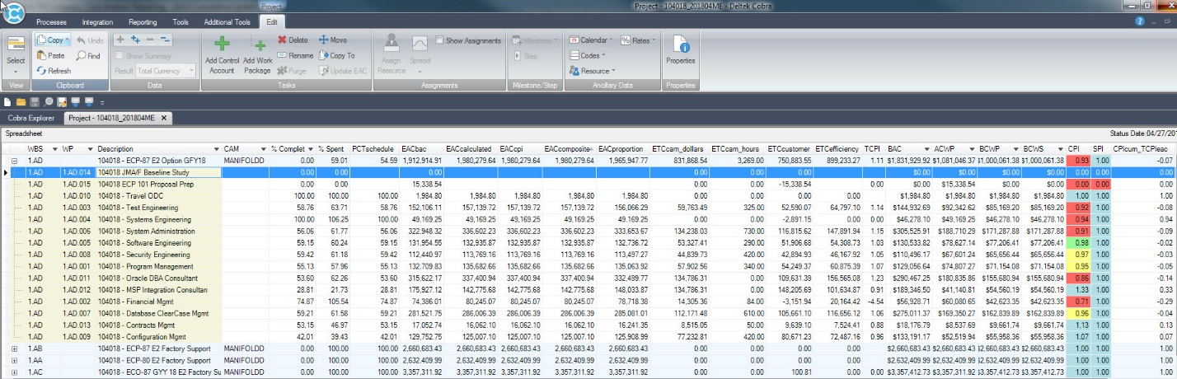Click the BAC column header
The image size is (1177, 379).
pos(908,148)
